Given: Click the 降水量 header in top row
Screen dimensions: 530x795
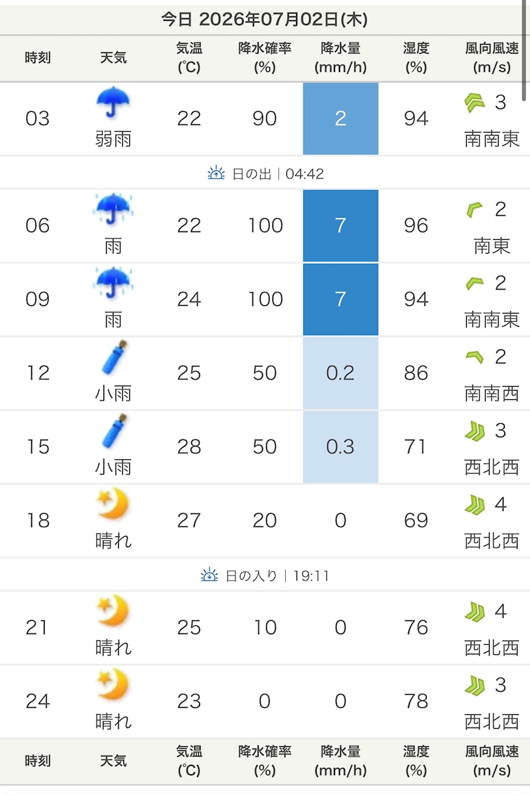Looking at the screenshot, I should pos(341,58).
